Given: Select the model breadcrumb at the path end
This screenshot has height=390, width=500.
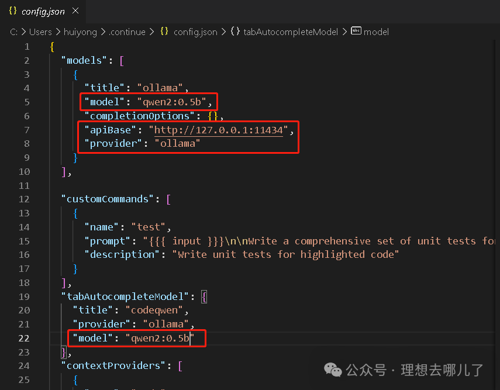Looking at the screenshot, I should pos(376,32).
